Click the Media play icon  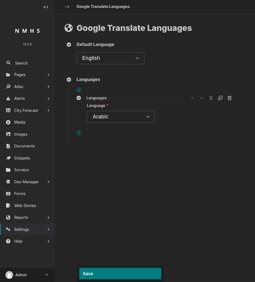coord(8,122)
